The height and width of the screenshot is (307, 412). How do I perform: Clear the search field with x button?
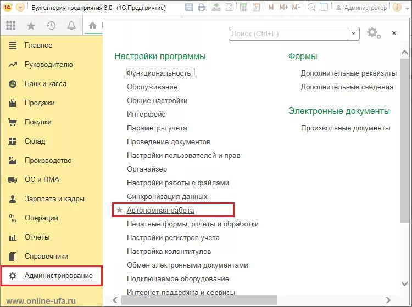[x=354, y=33]
